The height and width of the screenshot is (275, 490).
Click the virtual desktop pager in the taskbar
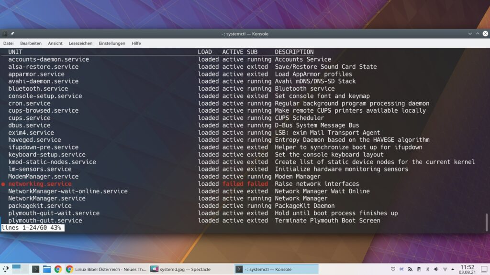click(x=20, y=269)
